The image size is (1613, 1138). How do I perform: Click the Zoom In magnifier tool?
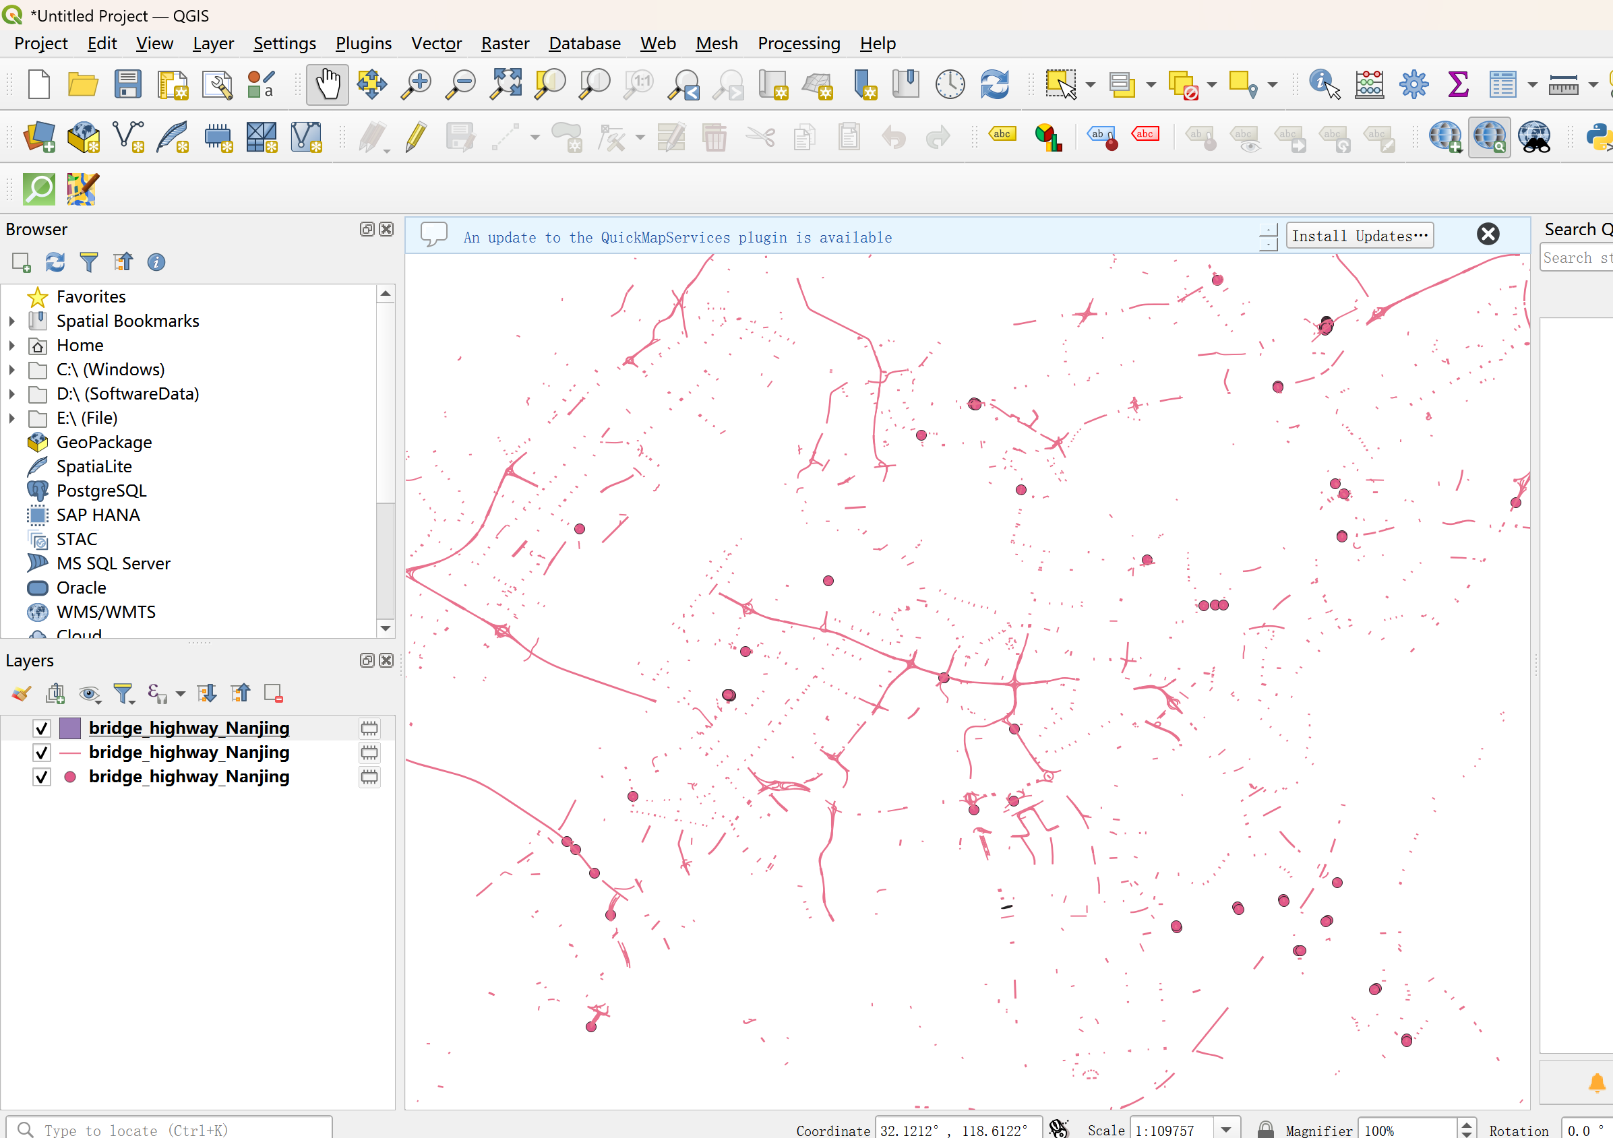(x=416, y=84)
